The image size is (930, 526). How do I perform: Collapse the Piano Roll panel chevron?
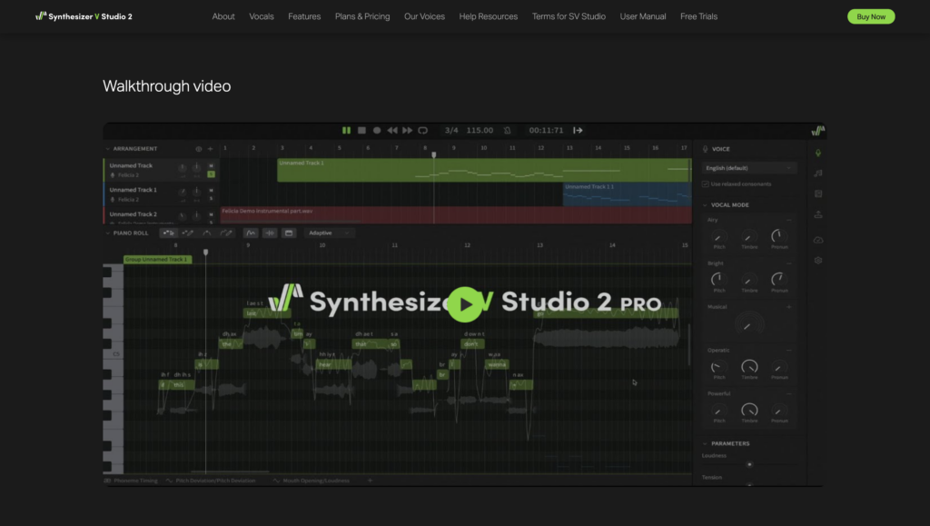point(108,233)
